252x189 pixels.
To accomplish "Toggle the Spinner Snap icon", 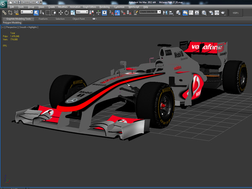I will 129,13.
